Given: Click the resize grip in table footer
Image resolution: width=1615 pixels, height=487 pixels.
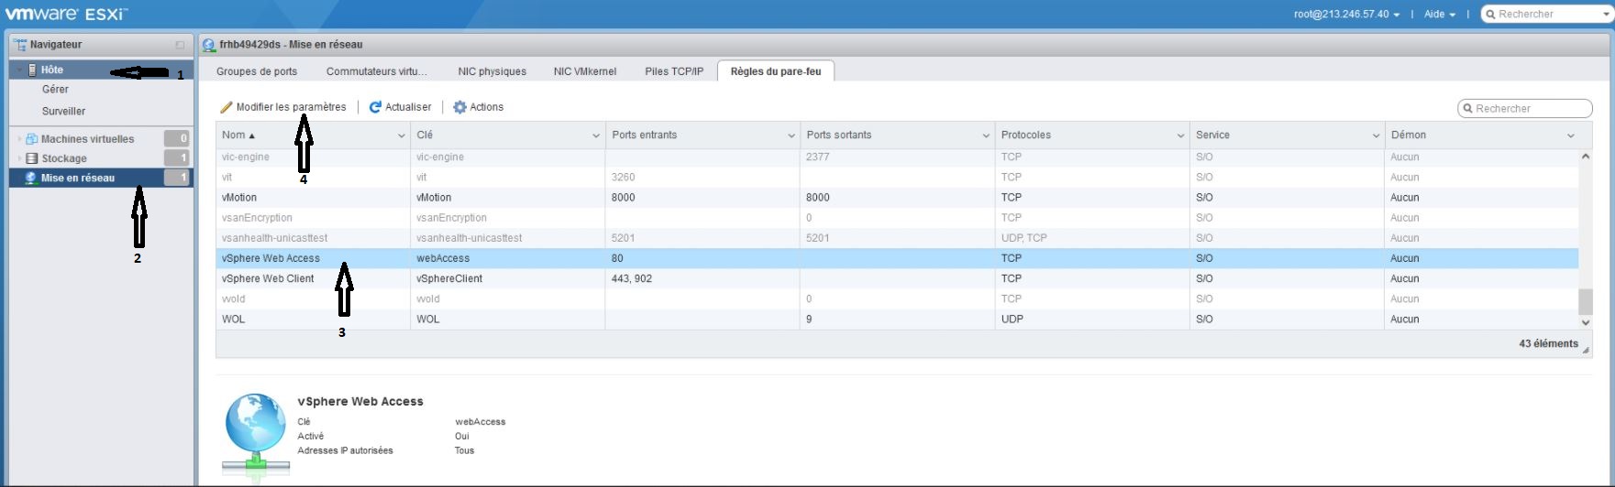Looking at the screenshot, I should [1586, 350].
